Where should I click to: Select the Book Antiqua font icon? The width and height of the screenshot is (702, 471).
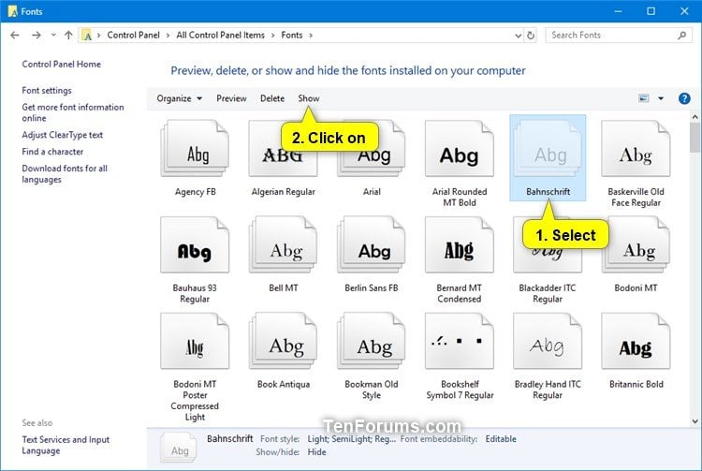point(283,341)
